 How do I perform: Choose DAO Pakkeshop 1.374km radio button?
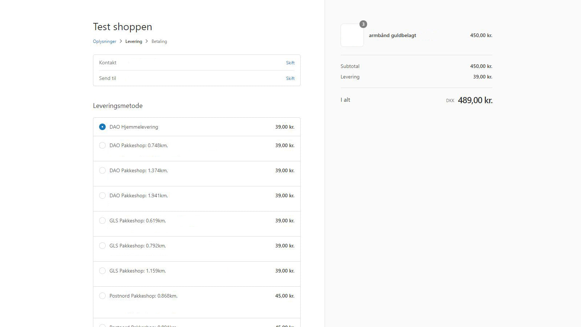pyautogui.click(x=102, y=170)
